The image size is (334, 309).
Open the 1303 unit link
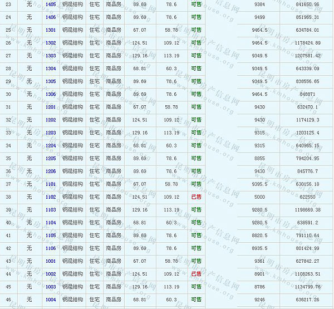(50, 56)
